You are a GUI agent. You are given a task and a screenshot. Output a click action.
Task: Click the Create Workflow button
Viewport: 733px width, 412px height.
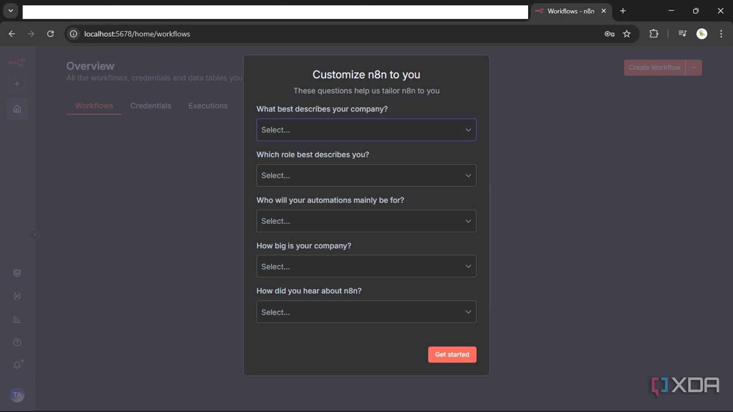coord(654,68)
